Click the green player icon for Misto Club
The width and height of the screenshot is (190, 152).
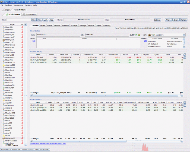[x=4, y=83]
